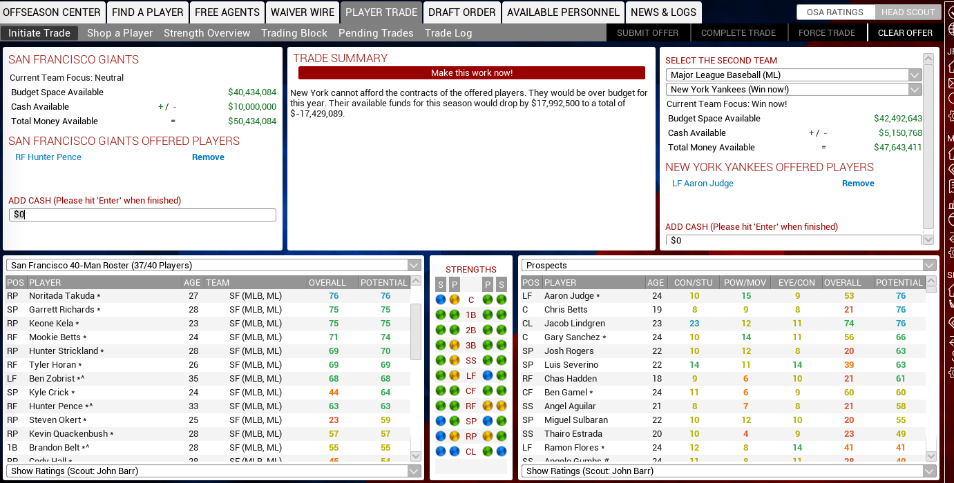This screenshot has height=483, width=954.
Task: Select Thairo Estrada in the Prospects list
Action: click(723, 434)
